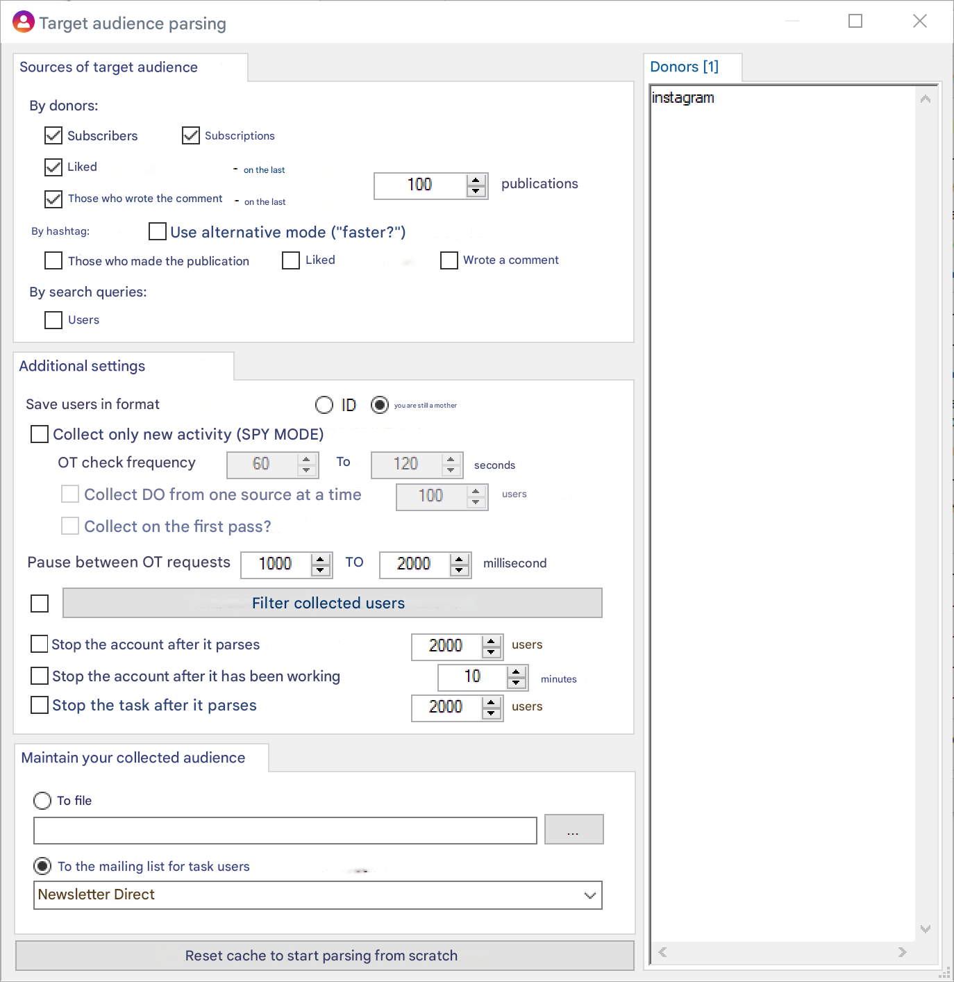Image resolution: width=954 pixels, height=982 pixels.
Task: Toggle the Liked checkbox under By donors
Action: [x=53, y=167]
